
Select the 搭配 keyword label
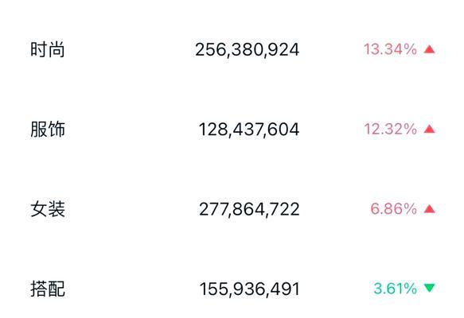[48, 289]
